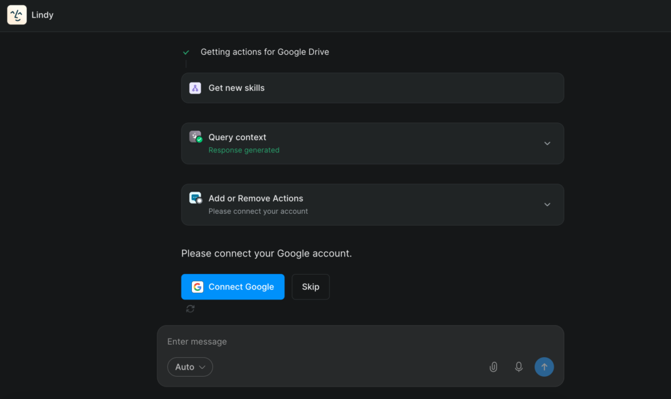671x399 pixels.
Task: Click the blue send arrow icon
Action: tap(544, 367)
